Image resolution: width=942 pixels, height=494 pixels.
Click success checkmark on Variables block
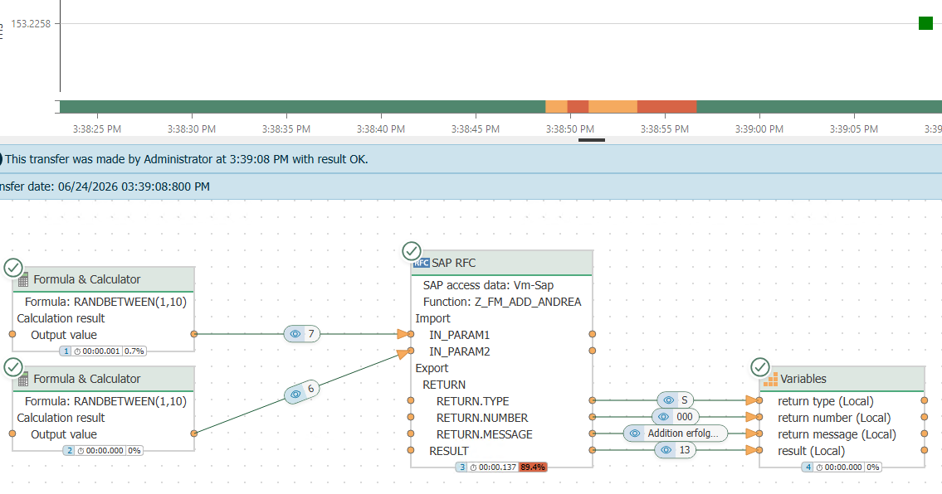pyautogui.click(x=760, y=366)
